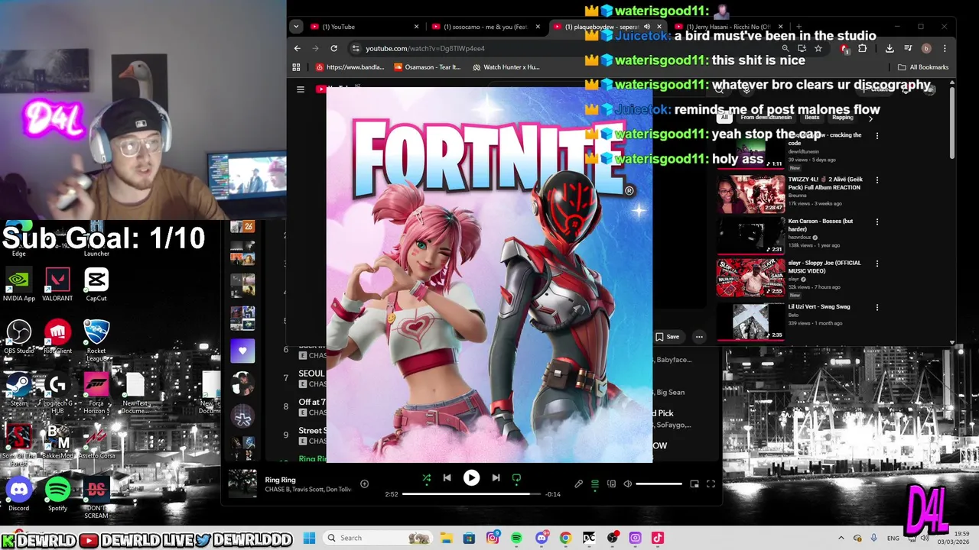Open VALORANT desktop shortcut
Image resolution: width=979 pixels, height=550 pixels.
point(57,284)
